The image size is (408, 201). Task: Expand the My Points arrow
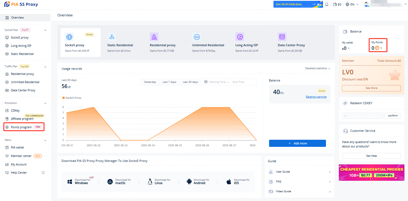[381, 48]
